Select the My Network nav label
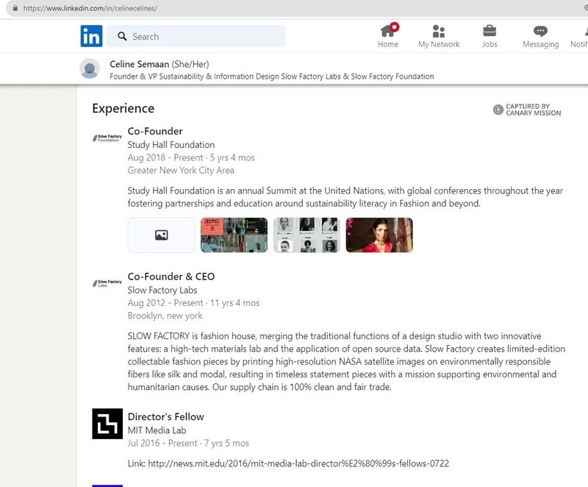 click(x=439, y=44)
